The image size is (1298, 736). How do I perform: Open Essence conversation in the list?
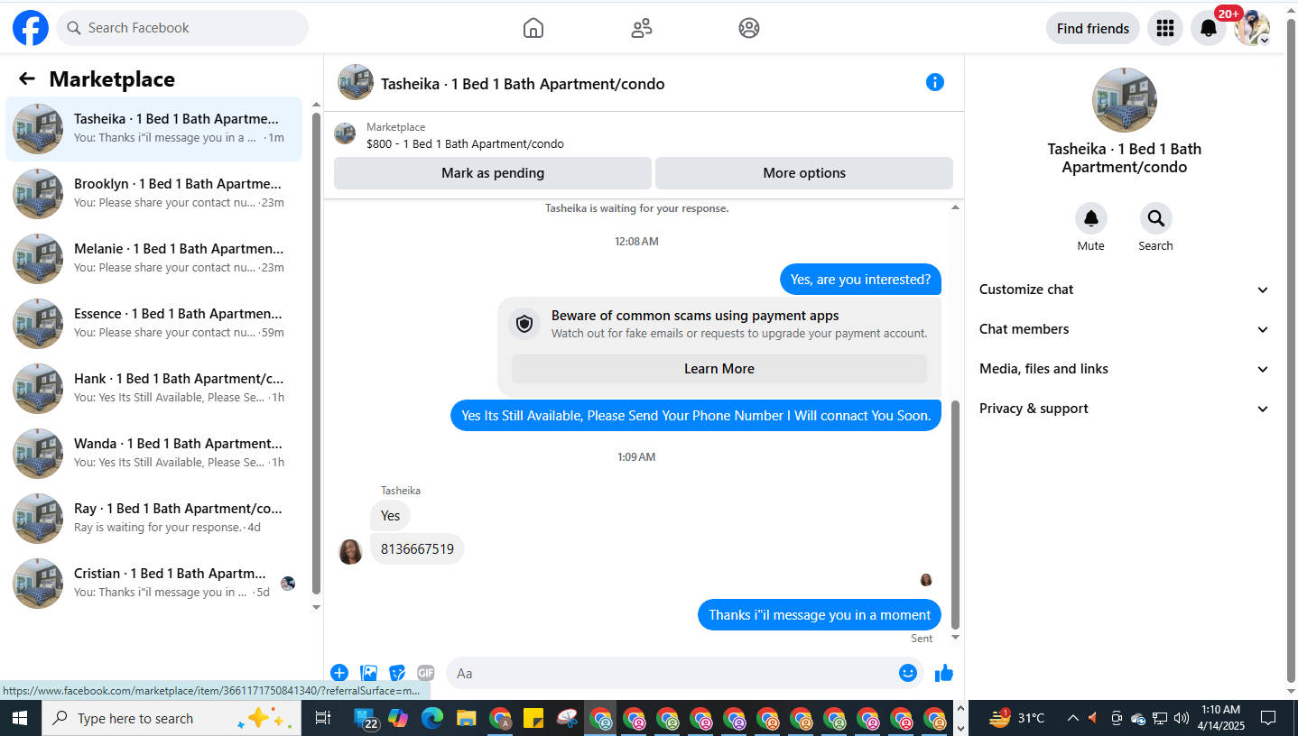154,324
